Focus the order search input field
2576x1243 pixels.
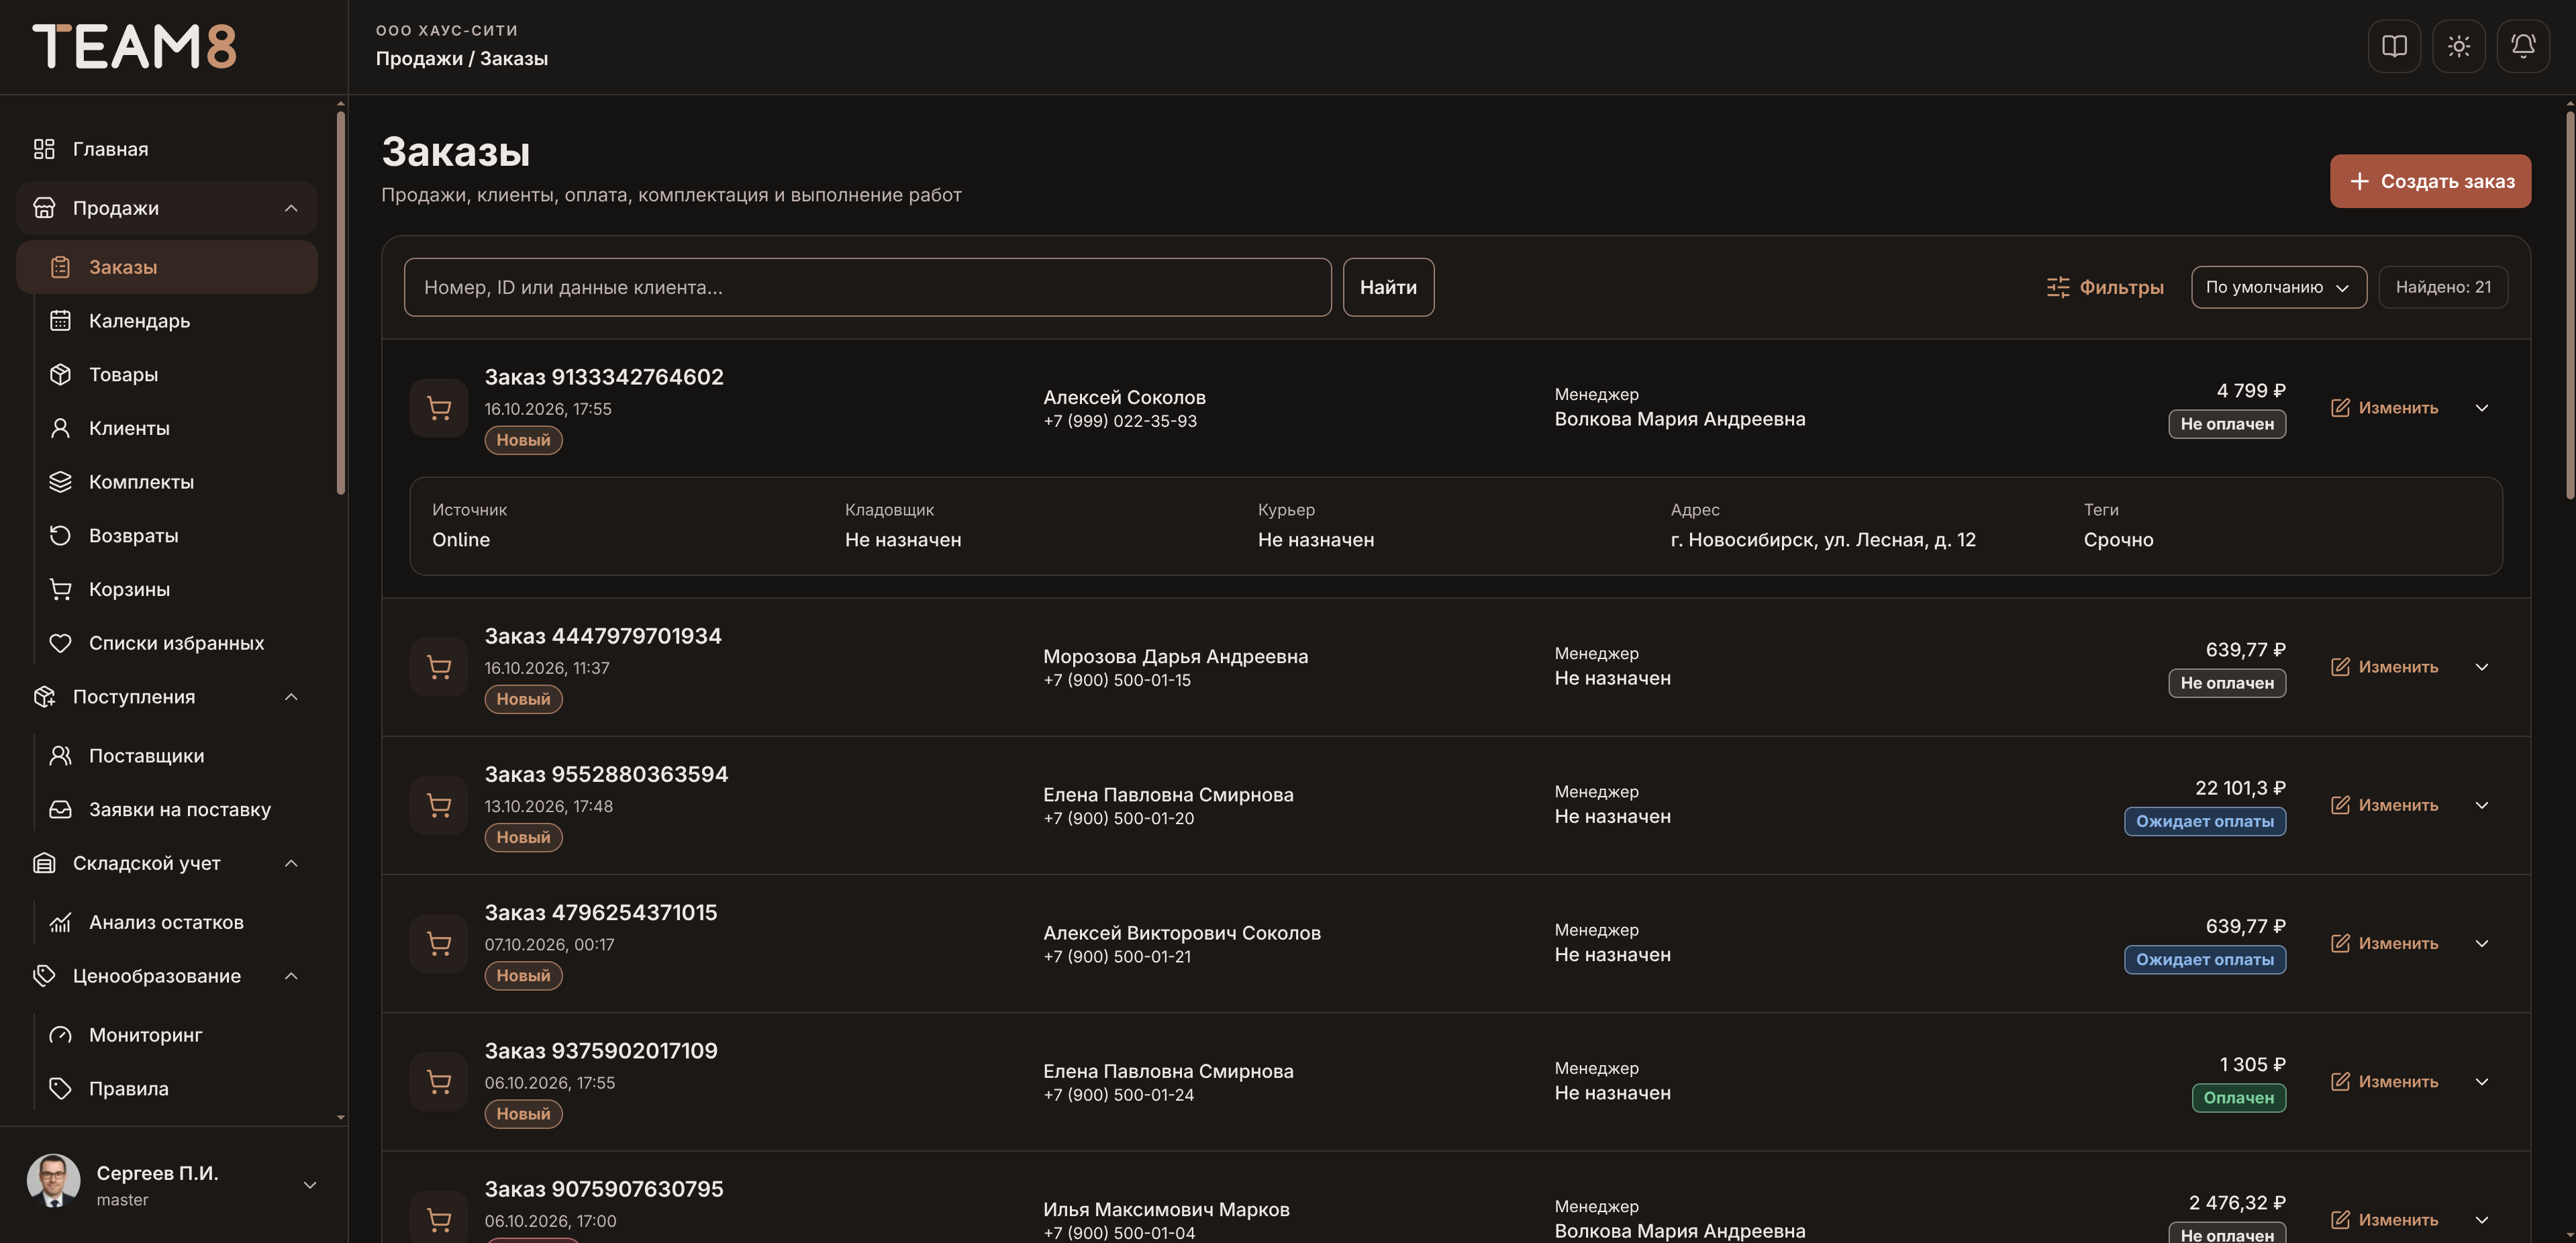click(x=867, y=287)
